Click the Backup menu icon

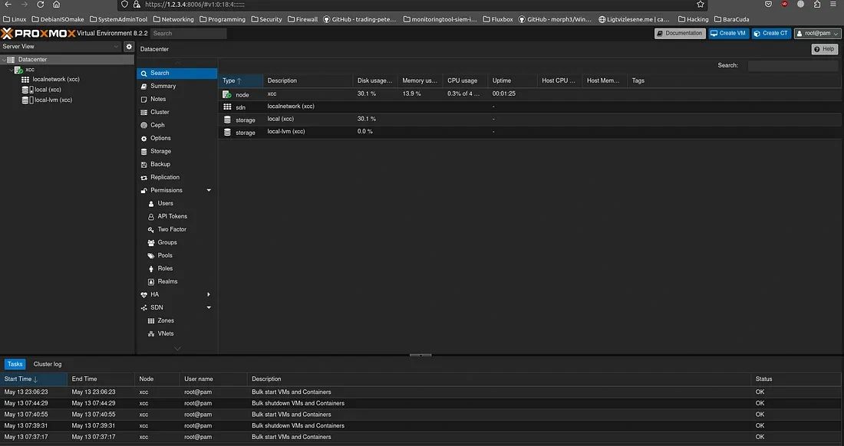143,164
